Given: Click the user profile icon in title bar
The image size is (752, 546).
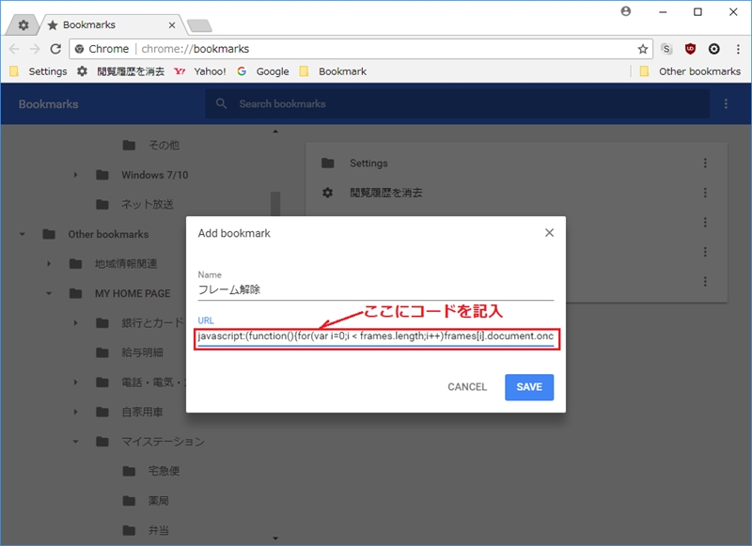Looking at the screenshot, I should click(627, 12).
